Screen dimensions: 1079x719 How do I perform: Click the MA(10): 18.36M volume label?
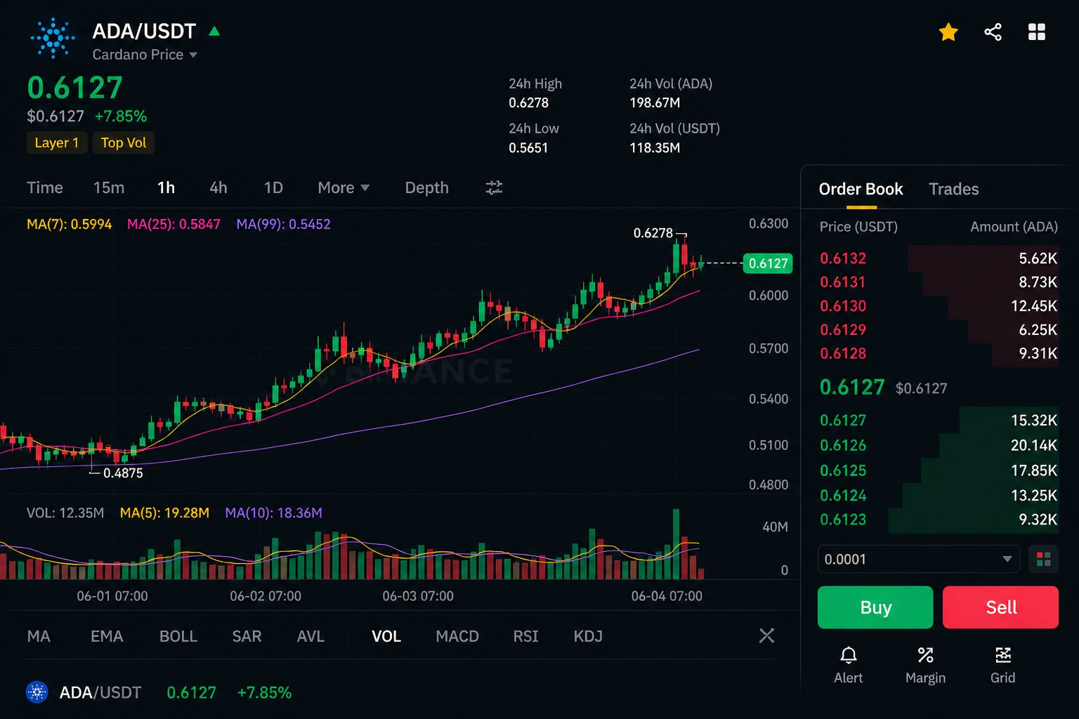pyautogui.click(x=273, y=513)
